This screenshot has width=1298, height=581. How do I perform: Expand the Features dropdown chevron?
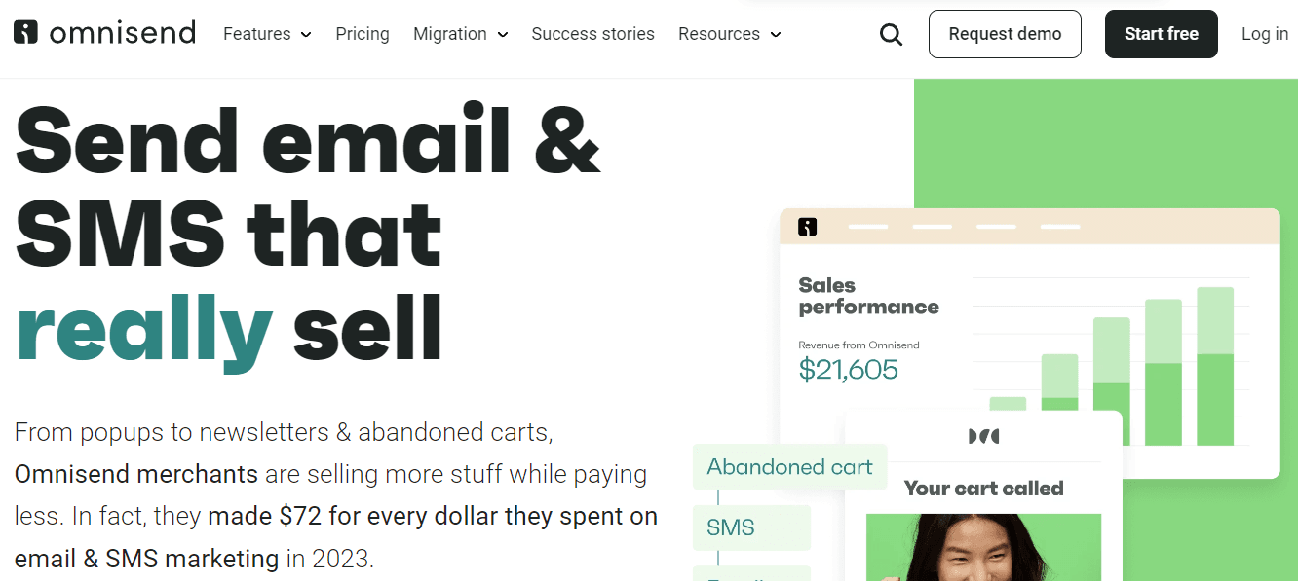pos(306,35)
